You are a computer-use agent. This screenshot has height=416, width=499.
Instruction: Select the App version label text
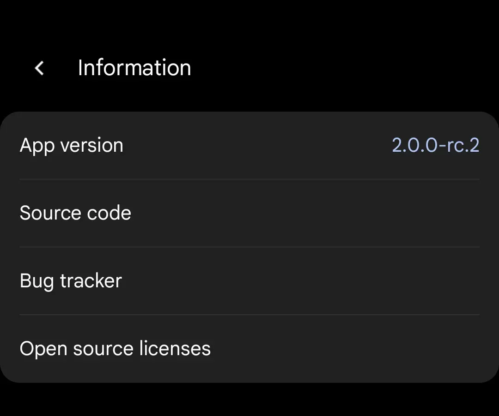[71, 146]
